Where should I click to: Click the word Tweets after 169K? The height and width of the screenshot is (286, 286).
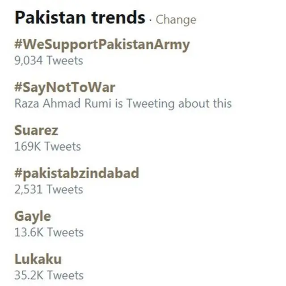tap(63, 146)
